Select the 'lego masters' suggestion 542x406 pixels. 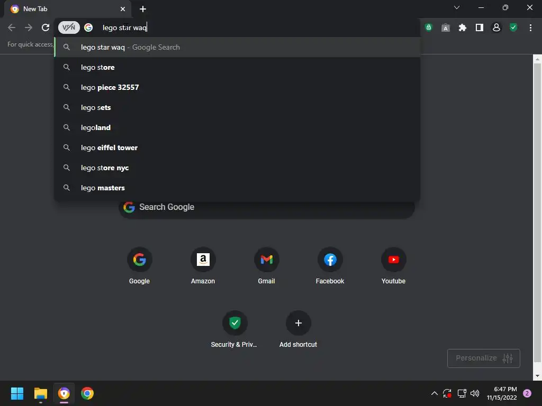point(238,188)
